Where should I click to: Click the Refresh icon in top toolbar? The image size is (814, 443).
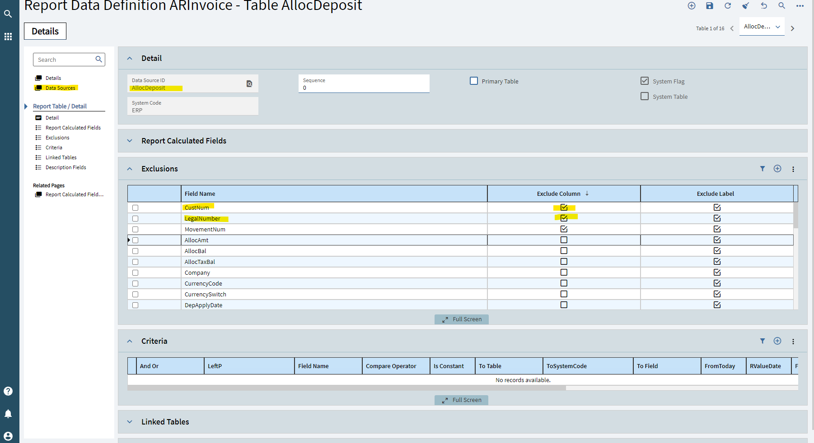(728, 6)
